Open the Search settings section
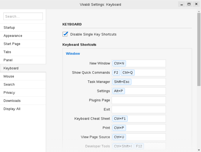This screenshot has width=201, height=152. (x=23, y=85)
